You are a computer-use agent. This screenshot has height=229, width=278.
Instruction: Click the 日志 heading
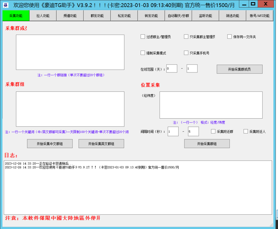11,155
